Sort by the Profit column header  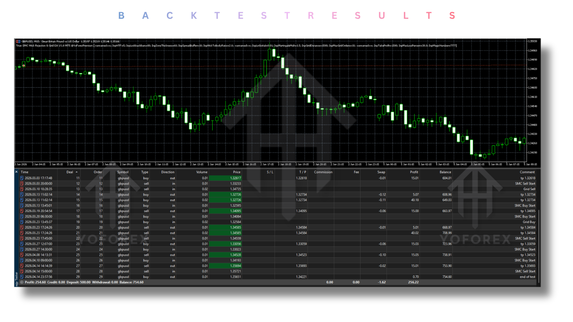[414, 172]
